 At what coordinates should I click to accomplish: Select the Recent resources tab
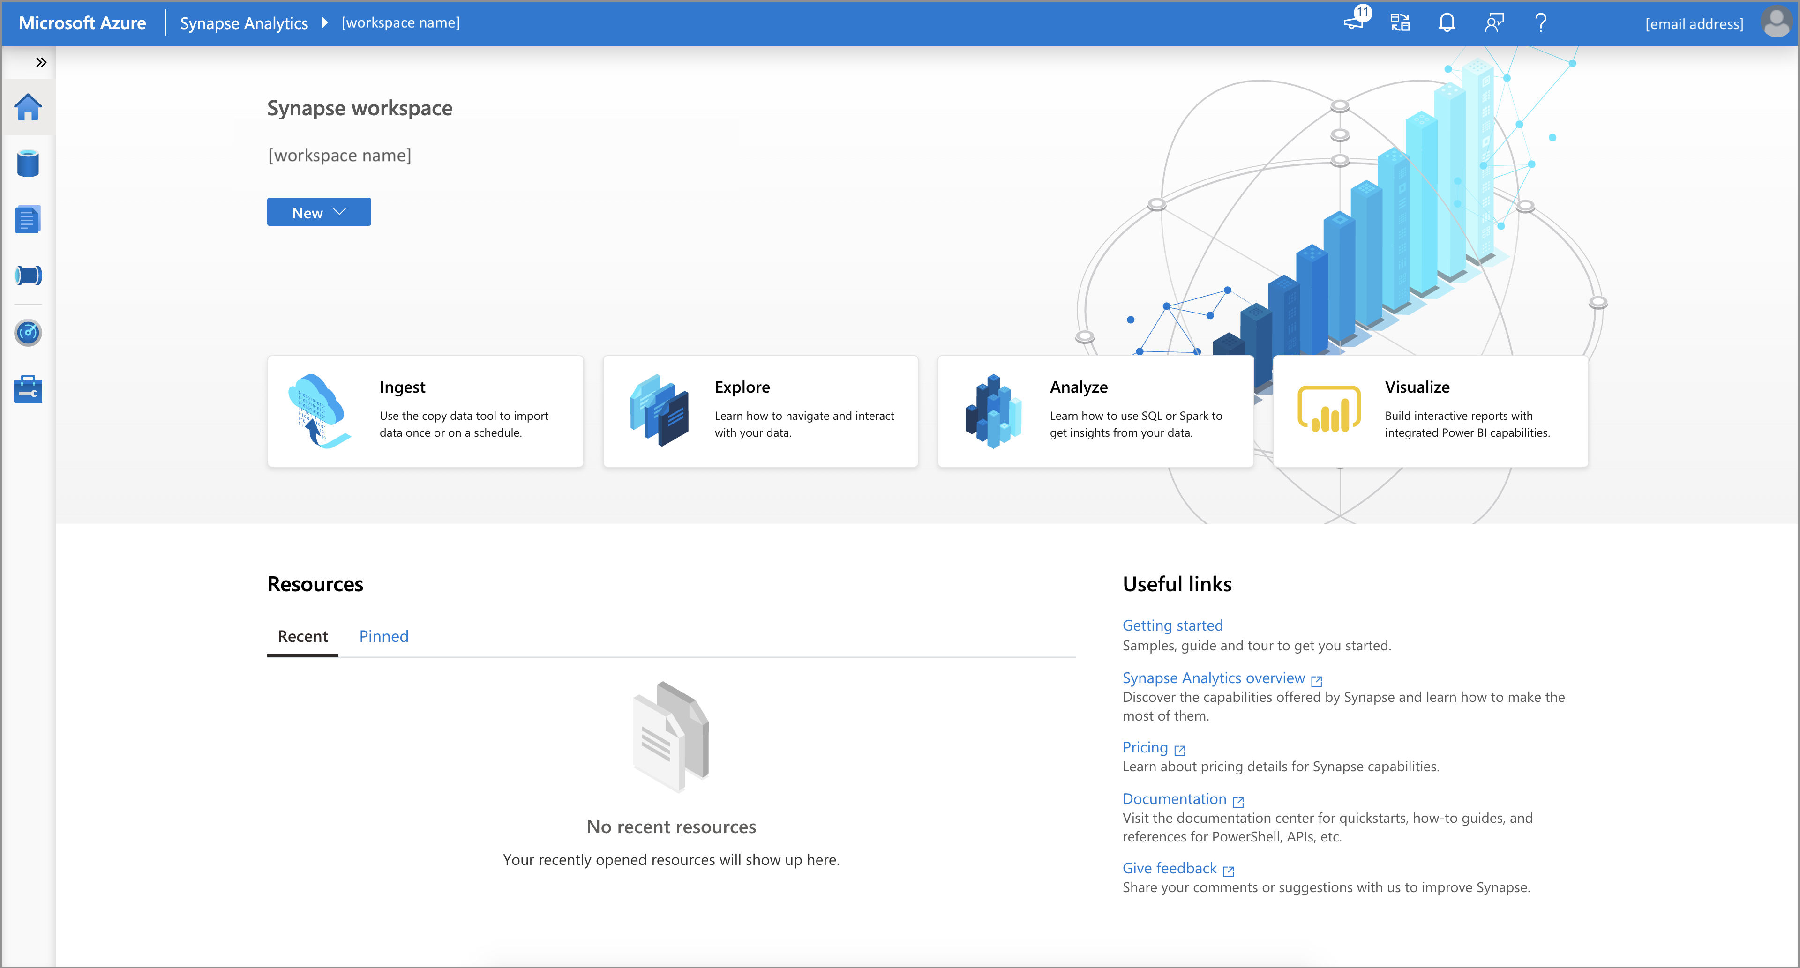[300, 635]
